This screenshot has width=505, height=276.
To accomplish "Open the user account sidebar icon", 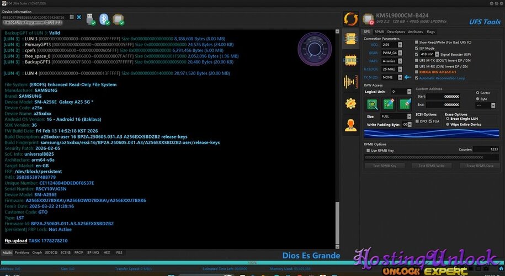I will pyautogui.click(x=350, y=125).
